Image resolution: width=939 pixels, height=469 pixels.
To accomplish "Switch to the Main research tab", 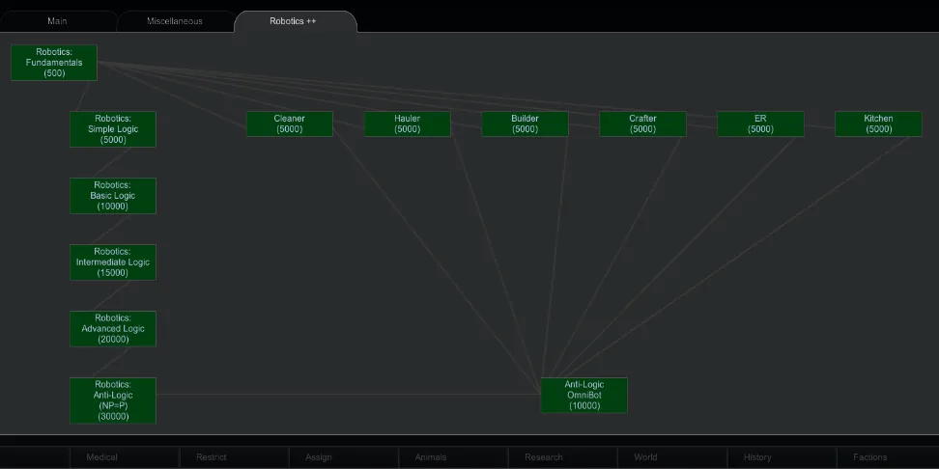I will [57, 21].
